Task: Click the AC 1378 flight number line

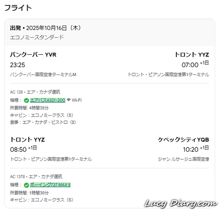Action: tap(36, 177)
